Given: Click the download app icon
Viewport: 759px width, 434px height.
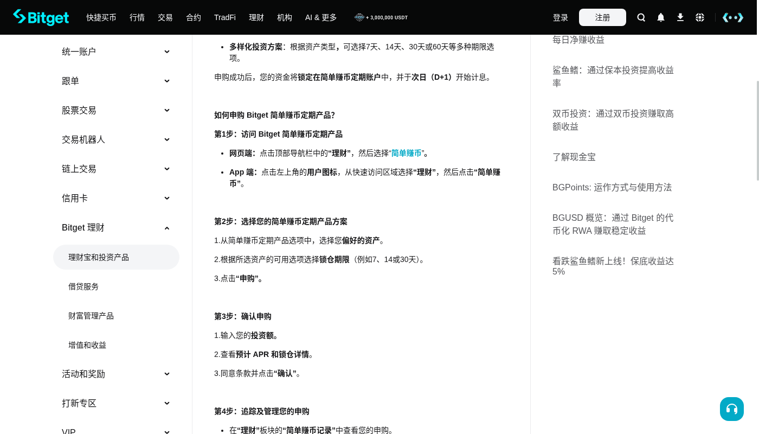Looking at the screenshot, I should pyautogui.click(x=680, y=17).
